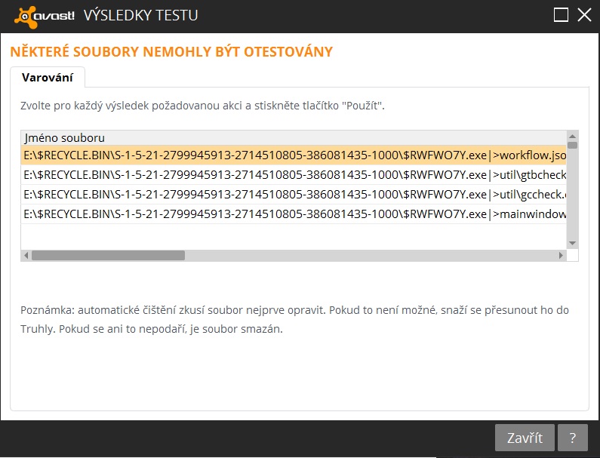Click the VÝSLEDKY TESTU title bar text
The height and width of the screenshot is (458, 600).
pyautogui.click(x=140, y=15)
